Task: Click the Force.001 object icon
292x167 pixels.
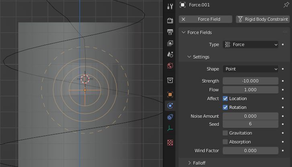Action: (183, 5)
